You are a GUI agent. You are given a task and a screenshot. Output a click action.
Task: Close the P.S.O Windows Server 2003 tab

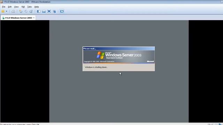click(x=34, y=18)
